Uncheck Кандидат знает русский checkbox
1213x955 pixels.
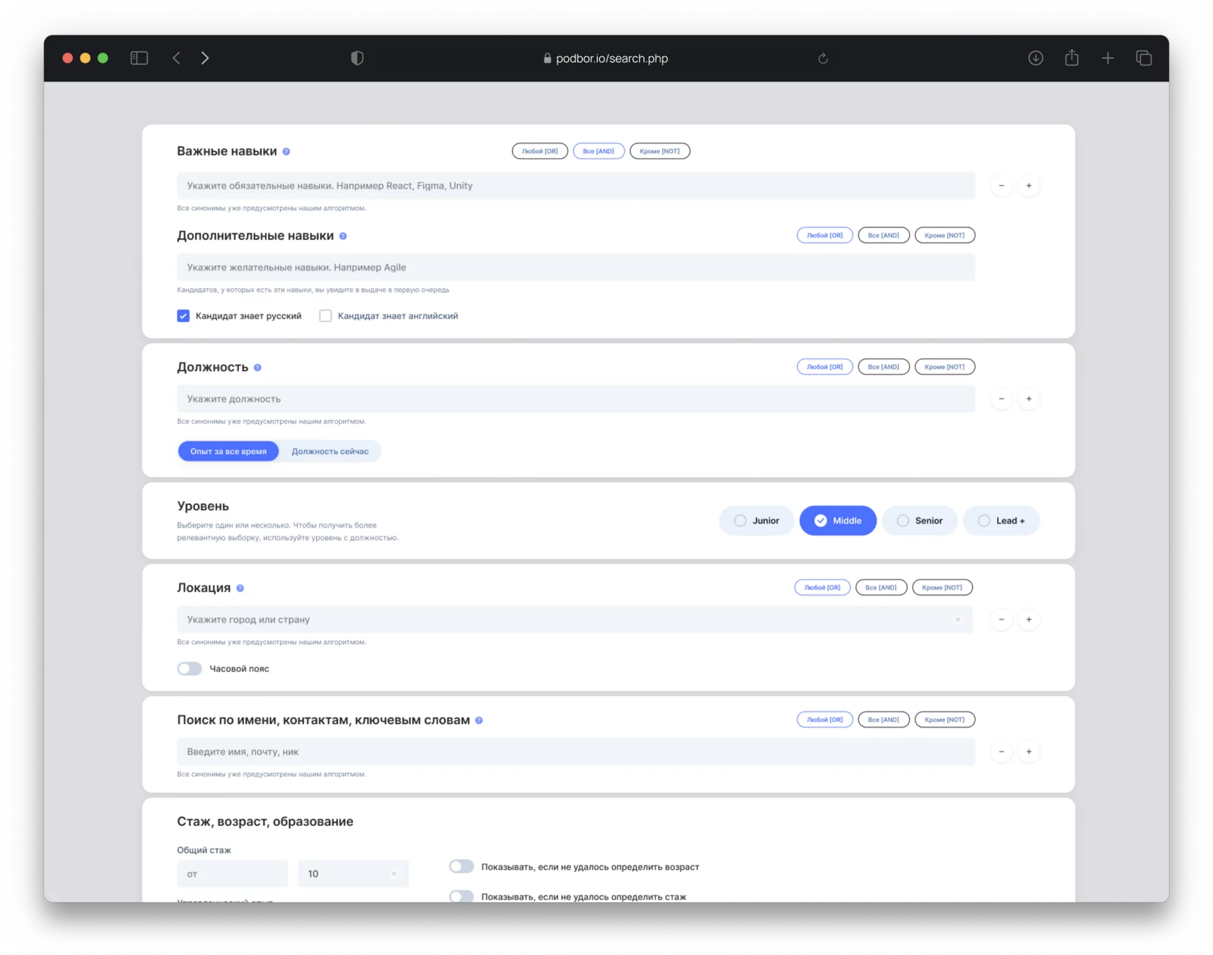(x=183, y=315)
